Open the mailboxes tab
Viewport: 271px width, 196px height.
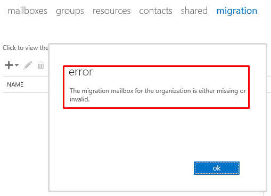pyautogui.click(x=27, y=11)
